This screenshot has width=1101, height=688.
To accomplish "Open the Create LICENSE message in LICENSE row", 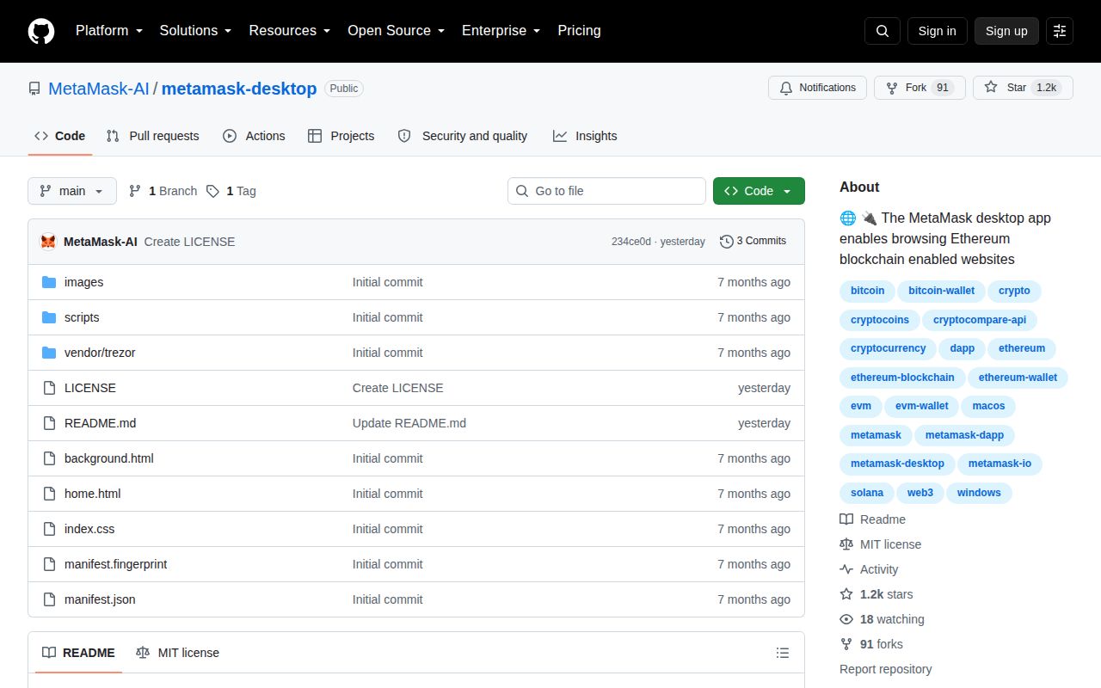I will 398,388.
